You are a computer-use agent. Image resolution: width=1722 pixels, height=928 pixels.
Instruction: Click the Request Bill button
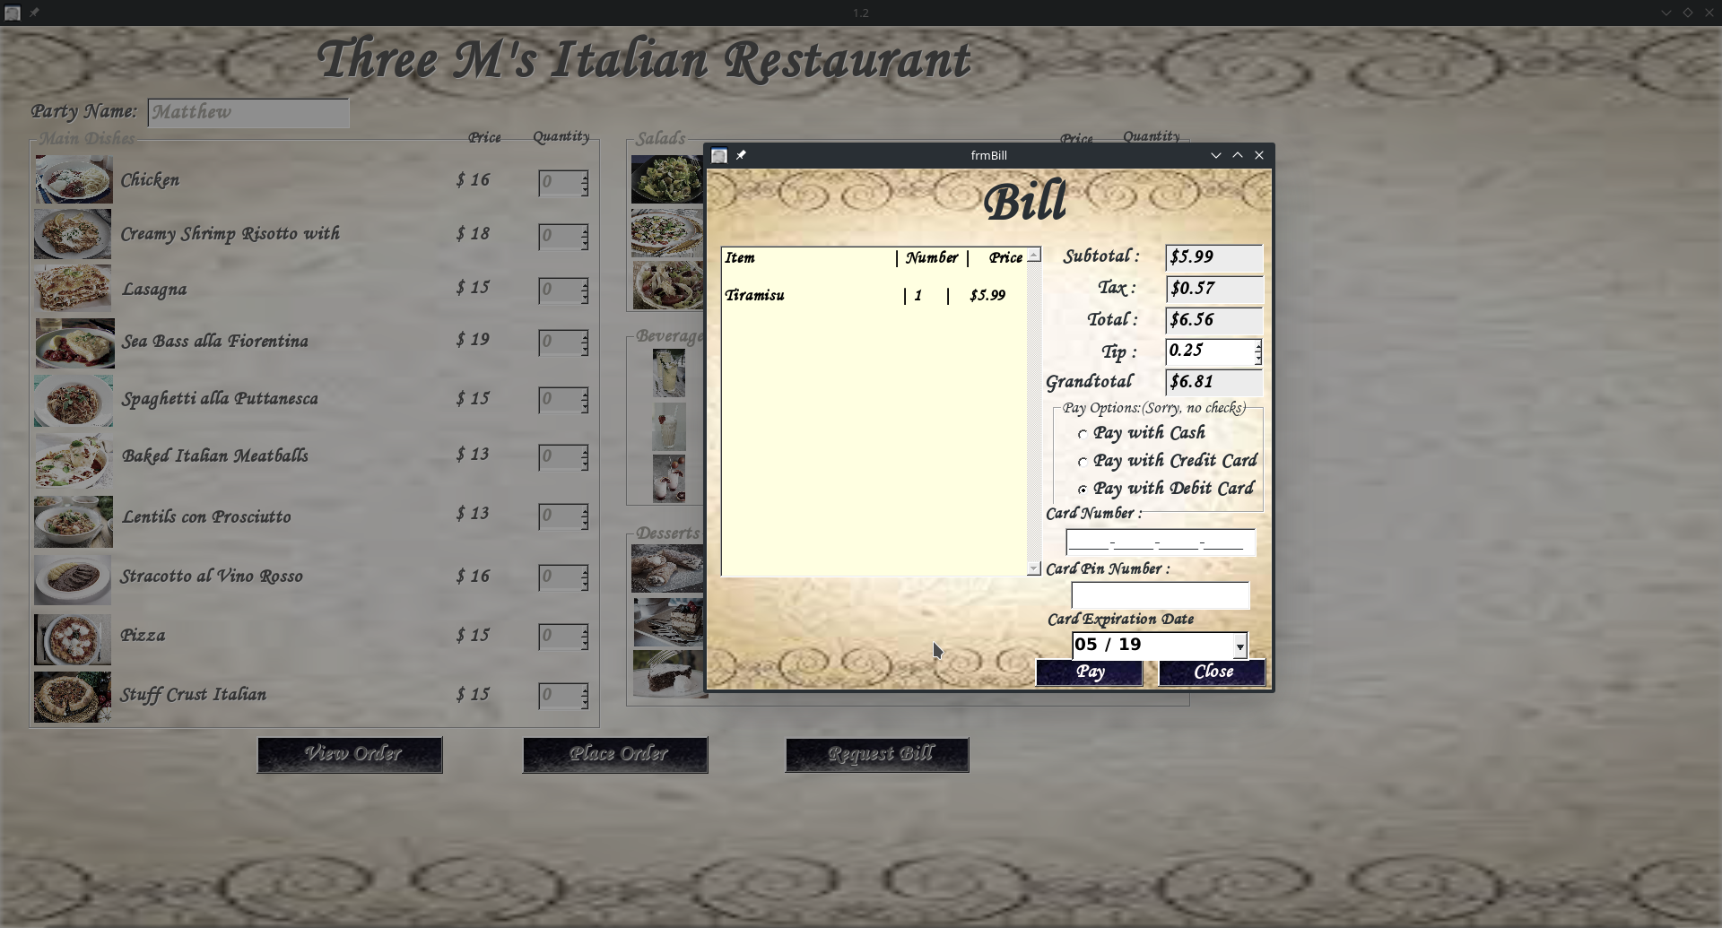pyautogui.click(x=877, y=755)
